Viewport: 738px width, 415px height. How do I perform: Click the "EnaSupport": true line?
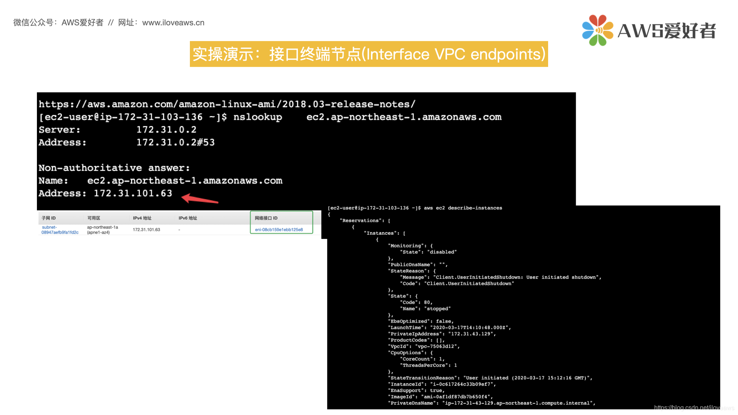[416, 391]
